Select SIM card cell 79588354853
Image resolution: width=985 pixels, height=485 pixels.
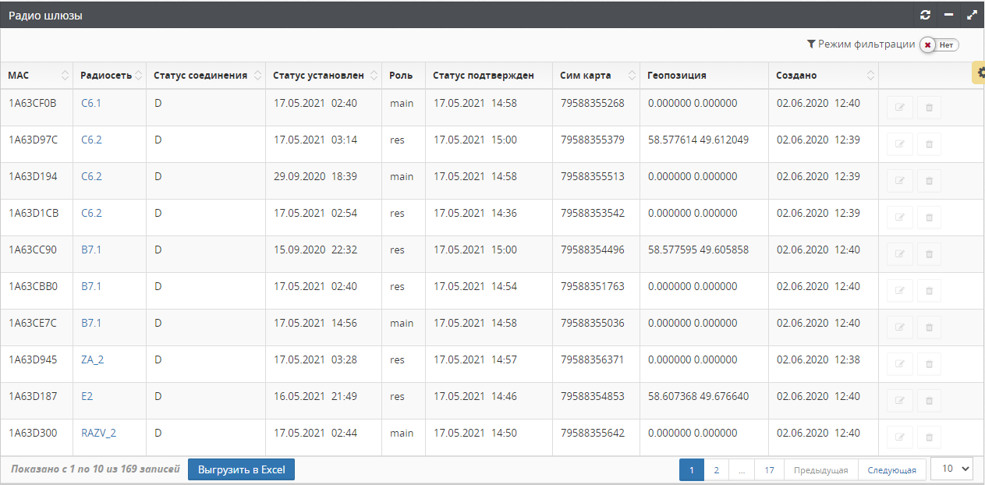[592, 396]
